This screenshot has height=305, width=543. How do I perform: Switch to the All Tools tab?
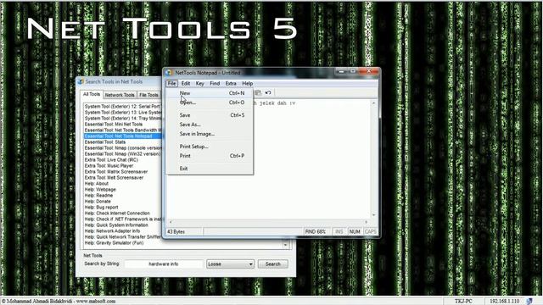[92, 94]
